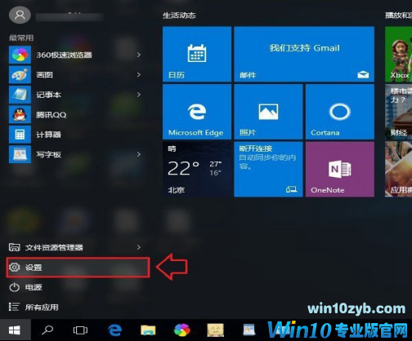This screenshot has height=341, width=412.
Task: Expand 360极速浏览器 jump list arrow
Action: (139, 55)
